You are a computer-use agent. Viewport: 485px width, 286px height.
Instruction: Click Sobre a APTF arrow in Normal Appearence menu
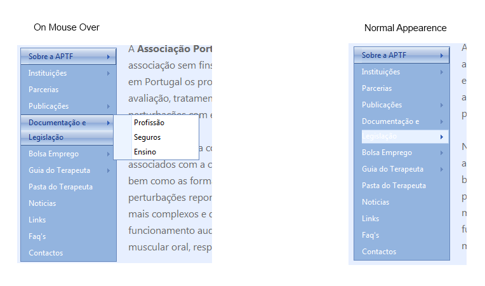point(441,55)
